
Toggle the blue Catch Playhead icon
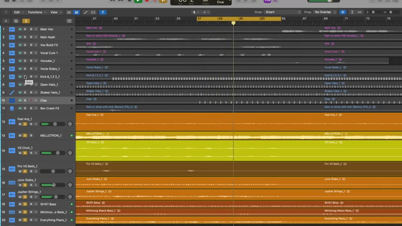click(x=103, y=13)
